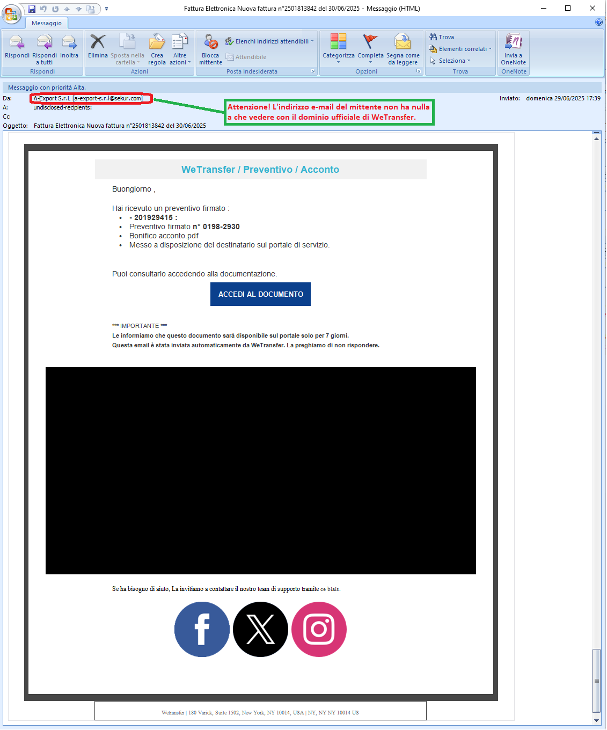Find text with Trova
This screenshot has height=730, width=607.
coord(442,37)
